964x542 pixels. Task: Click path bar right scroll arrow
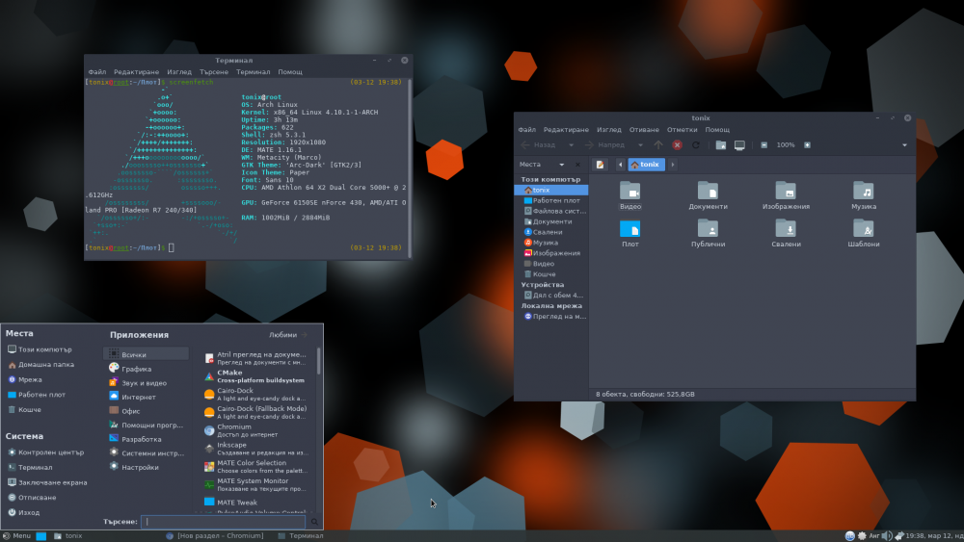[673, 165]
